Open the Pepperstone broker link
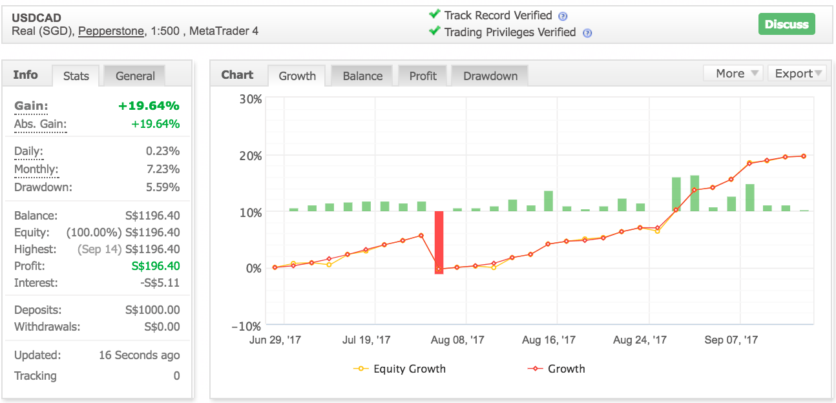 pos(111,31)
